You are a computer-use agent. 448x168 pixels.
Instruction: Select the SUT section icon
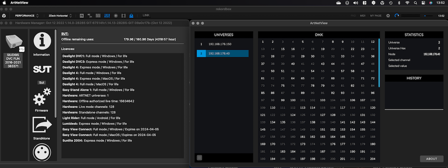coord(42,69)
